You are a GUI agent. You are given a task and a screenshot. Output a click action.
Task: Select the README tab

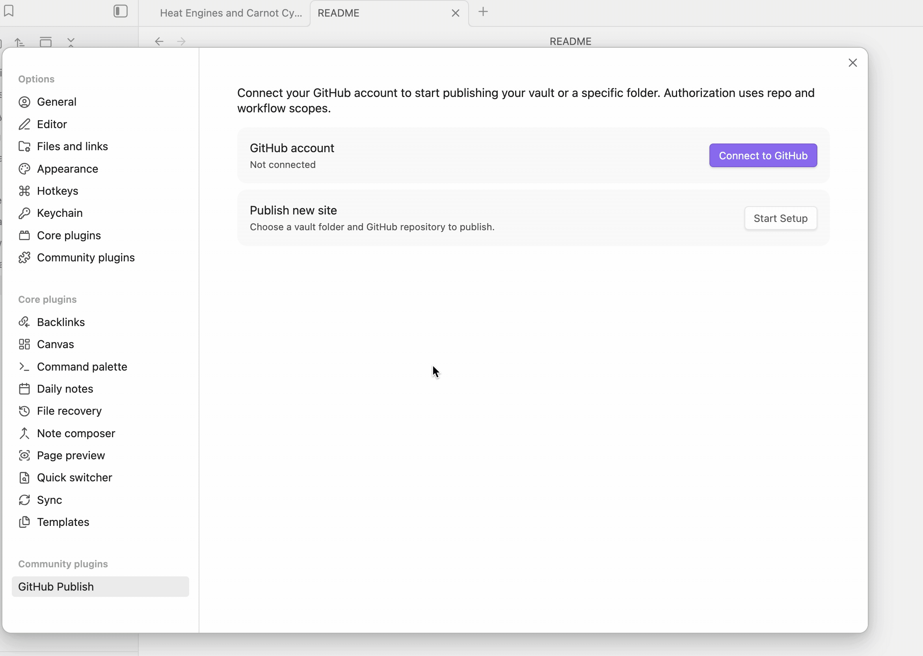(389, 13)
